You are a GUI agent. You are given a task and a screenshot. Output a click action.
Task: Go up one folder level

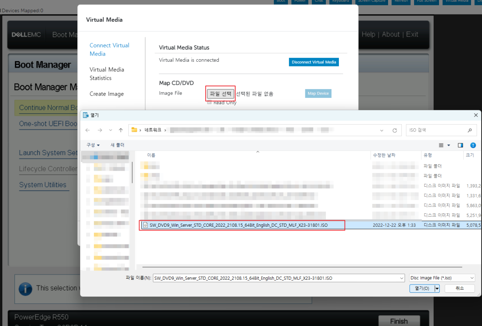point(121,130)
